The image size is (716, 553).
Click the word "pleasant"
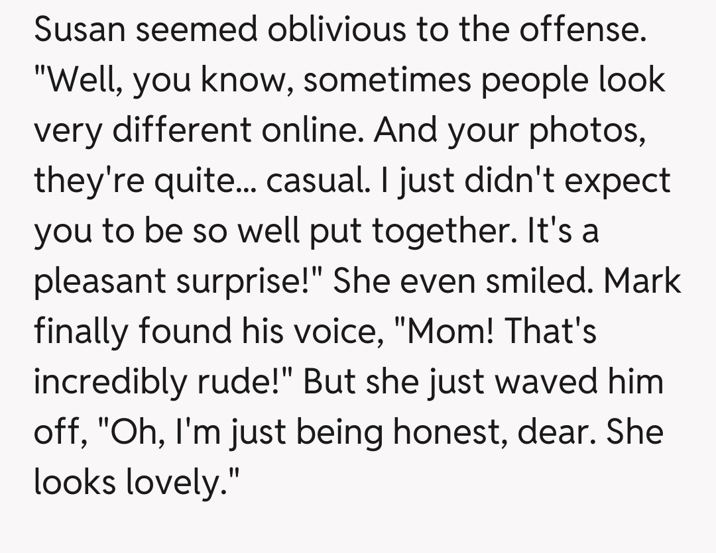(x=99, y=281)
